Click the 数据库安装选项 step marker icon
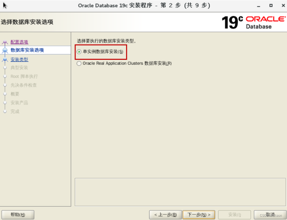The height and width of the screenshot is (220, 287). pos(5,50)
